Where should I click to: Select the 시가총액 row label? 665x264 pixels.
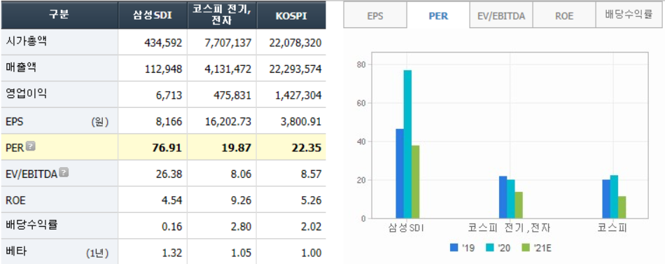27,41
